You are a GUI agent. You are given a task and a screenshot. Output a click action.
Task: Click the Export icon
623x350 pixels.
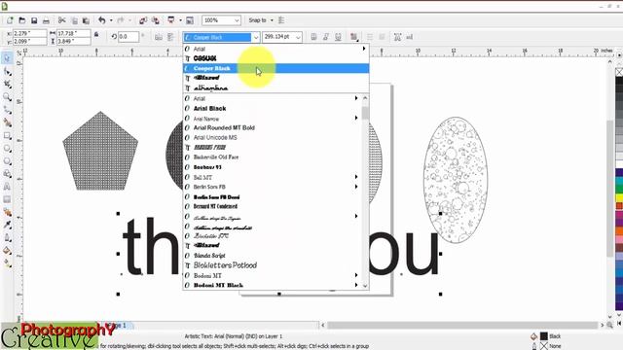click(x=156, y=20)
